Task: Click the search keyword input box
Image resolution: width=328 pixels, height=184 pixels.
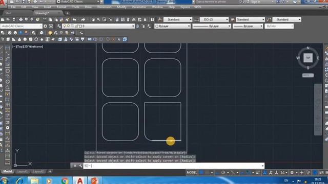Action: coord(216,2)
